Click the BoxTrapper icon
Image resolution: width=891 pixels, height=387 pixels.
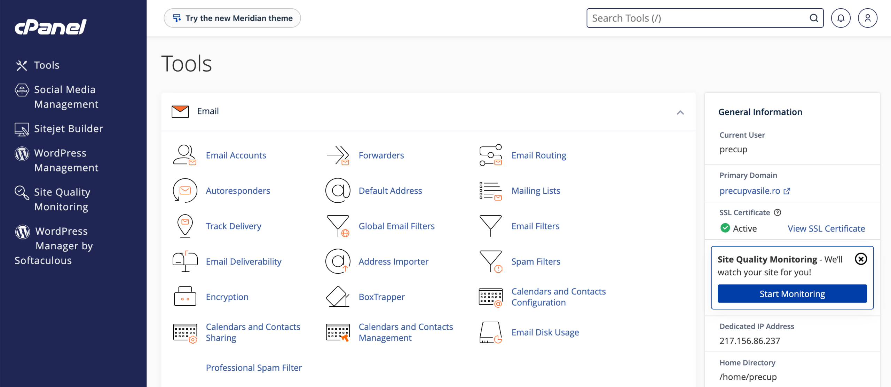[338, 297]
